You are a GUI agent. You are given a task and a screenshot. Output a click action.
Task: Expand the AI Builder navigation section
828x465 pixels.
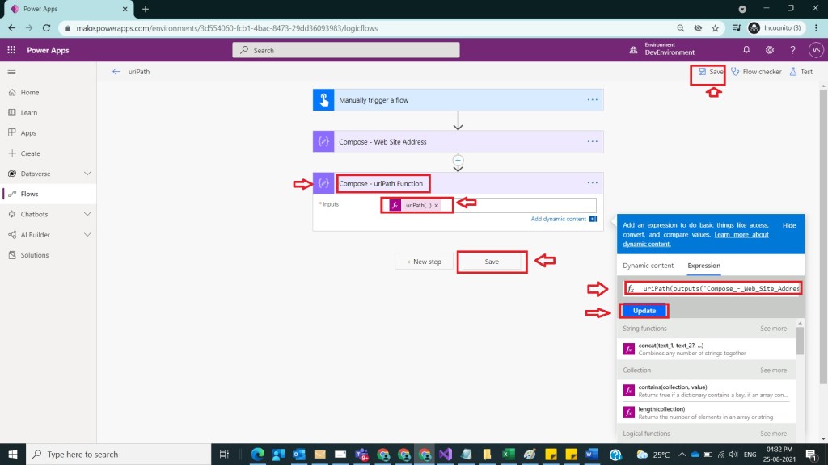point(87,235)
